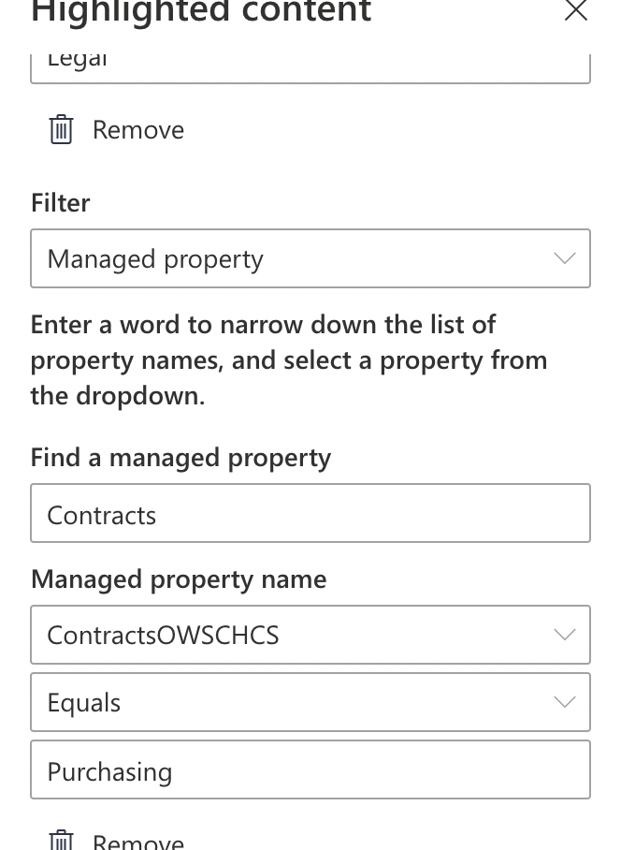Click the chevron on the ContractsOWSCHCS dropdown

[565, 635]
